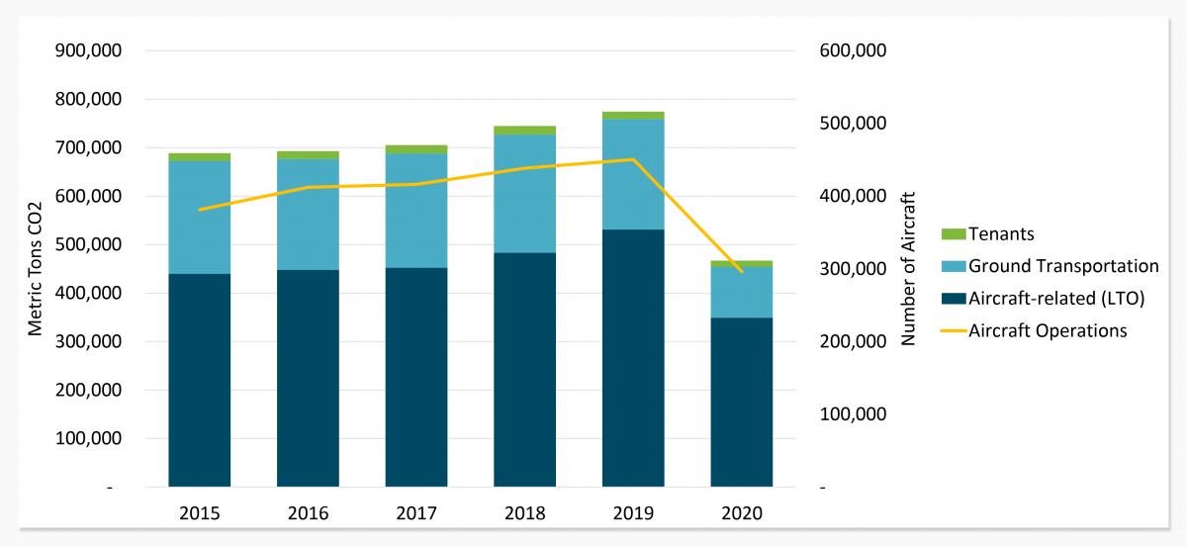Click the 2019 x-axis label
The width and height of the screenshot is (1187, 546).
tap(633, 514)
